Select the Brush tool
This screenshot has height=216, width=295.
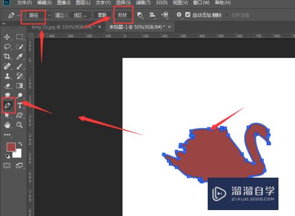(x=19, y=66)
